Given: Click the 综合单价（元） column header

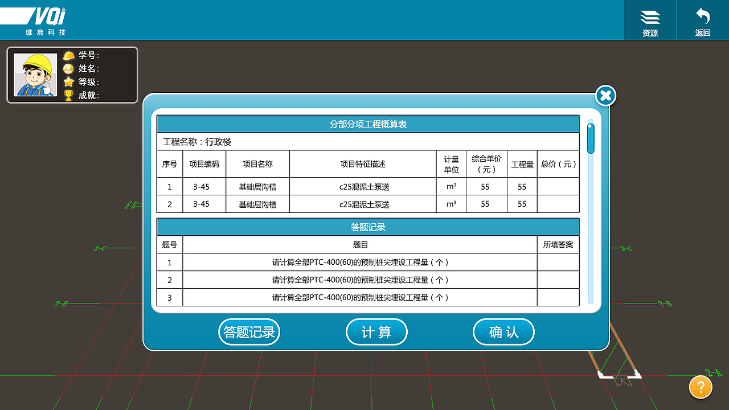Looking at the screenshot, I should [x=486, y=164].
